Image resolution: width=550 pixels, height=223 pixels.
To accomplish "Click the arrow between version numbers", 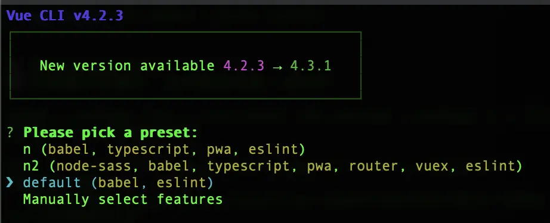I will point(277,66).
